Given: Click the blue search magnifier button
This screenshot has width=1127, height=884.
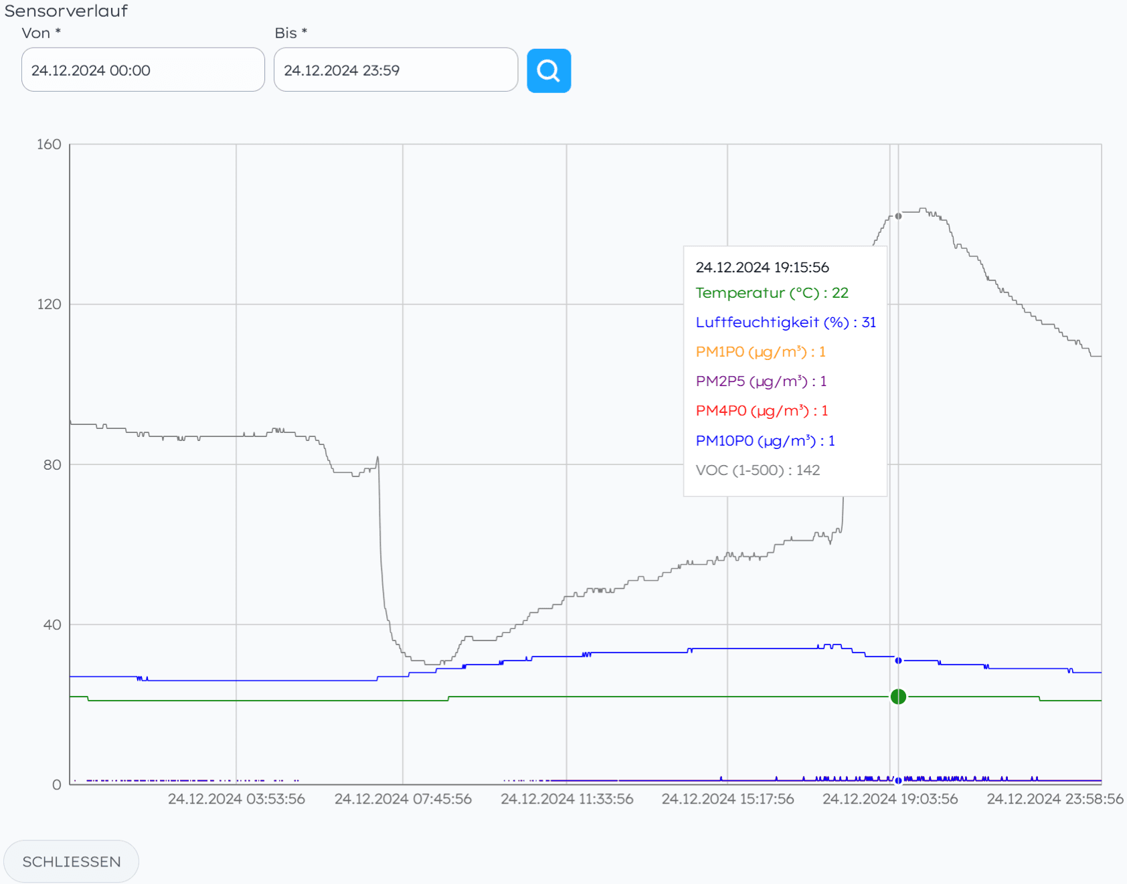Looking at the screenshot, I should (x=548, y=70).
